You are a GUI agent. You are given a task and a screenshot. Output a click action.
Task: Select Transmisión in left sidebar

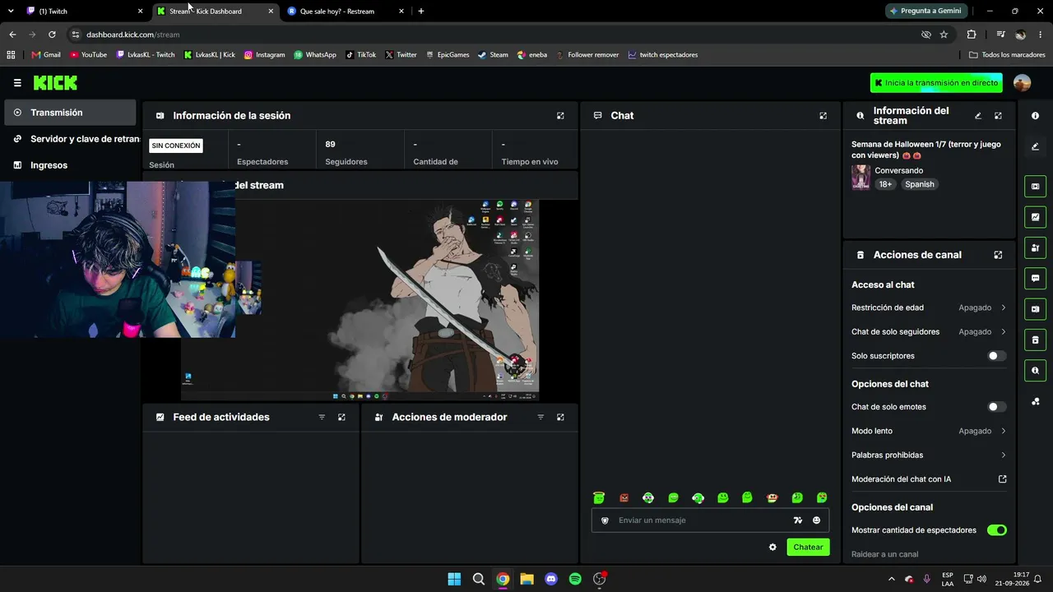[x=69, y=113]
